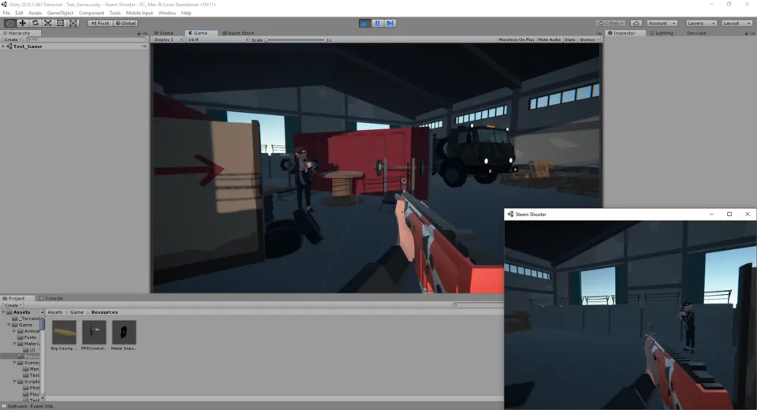The height and width of the screenshot is (410, 757).
Task: Open the Layout dropdown
Action: [x=736, y=23]
